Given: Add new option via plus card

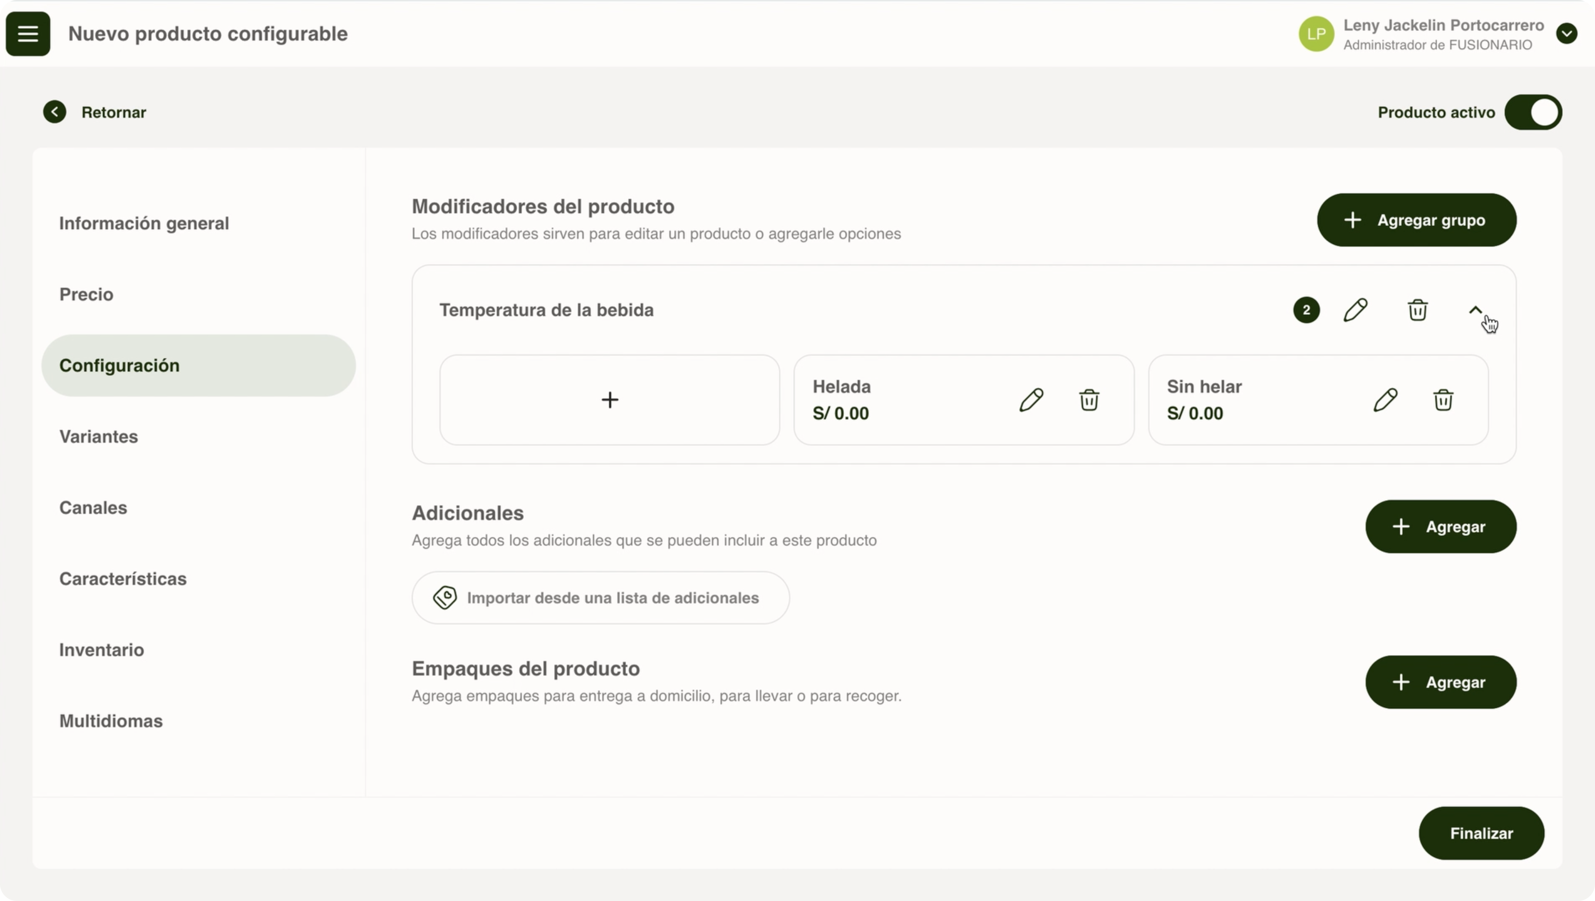Looking at the screenshot, I should 609,400.
